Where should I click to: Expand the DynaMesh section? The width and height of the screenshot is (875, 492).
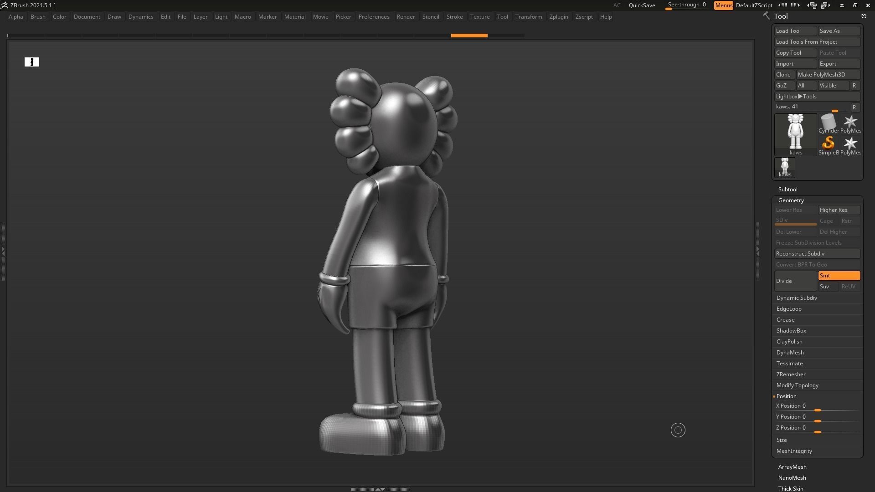790,353
